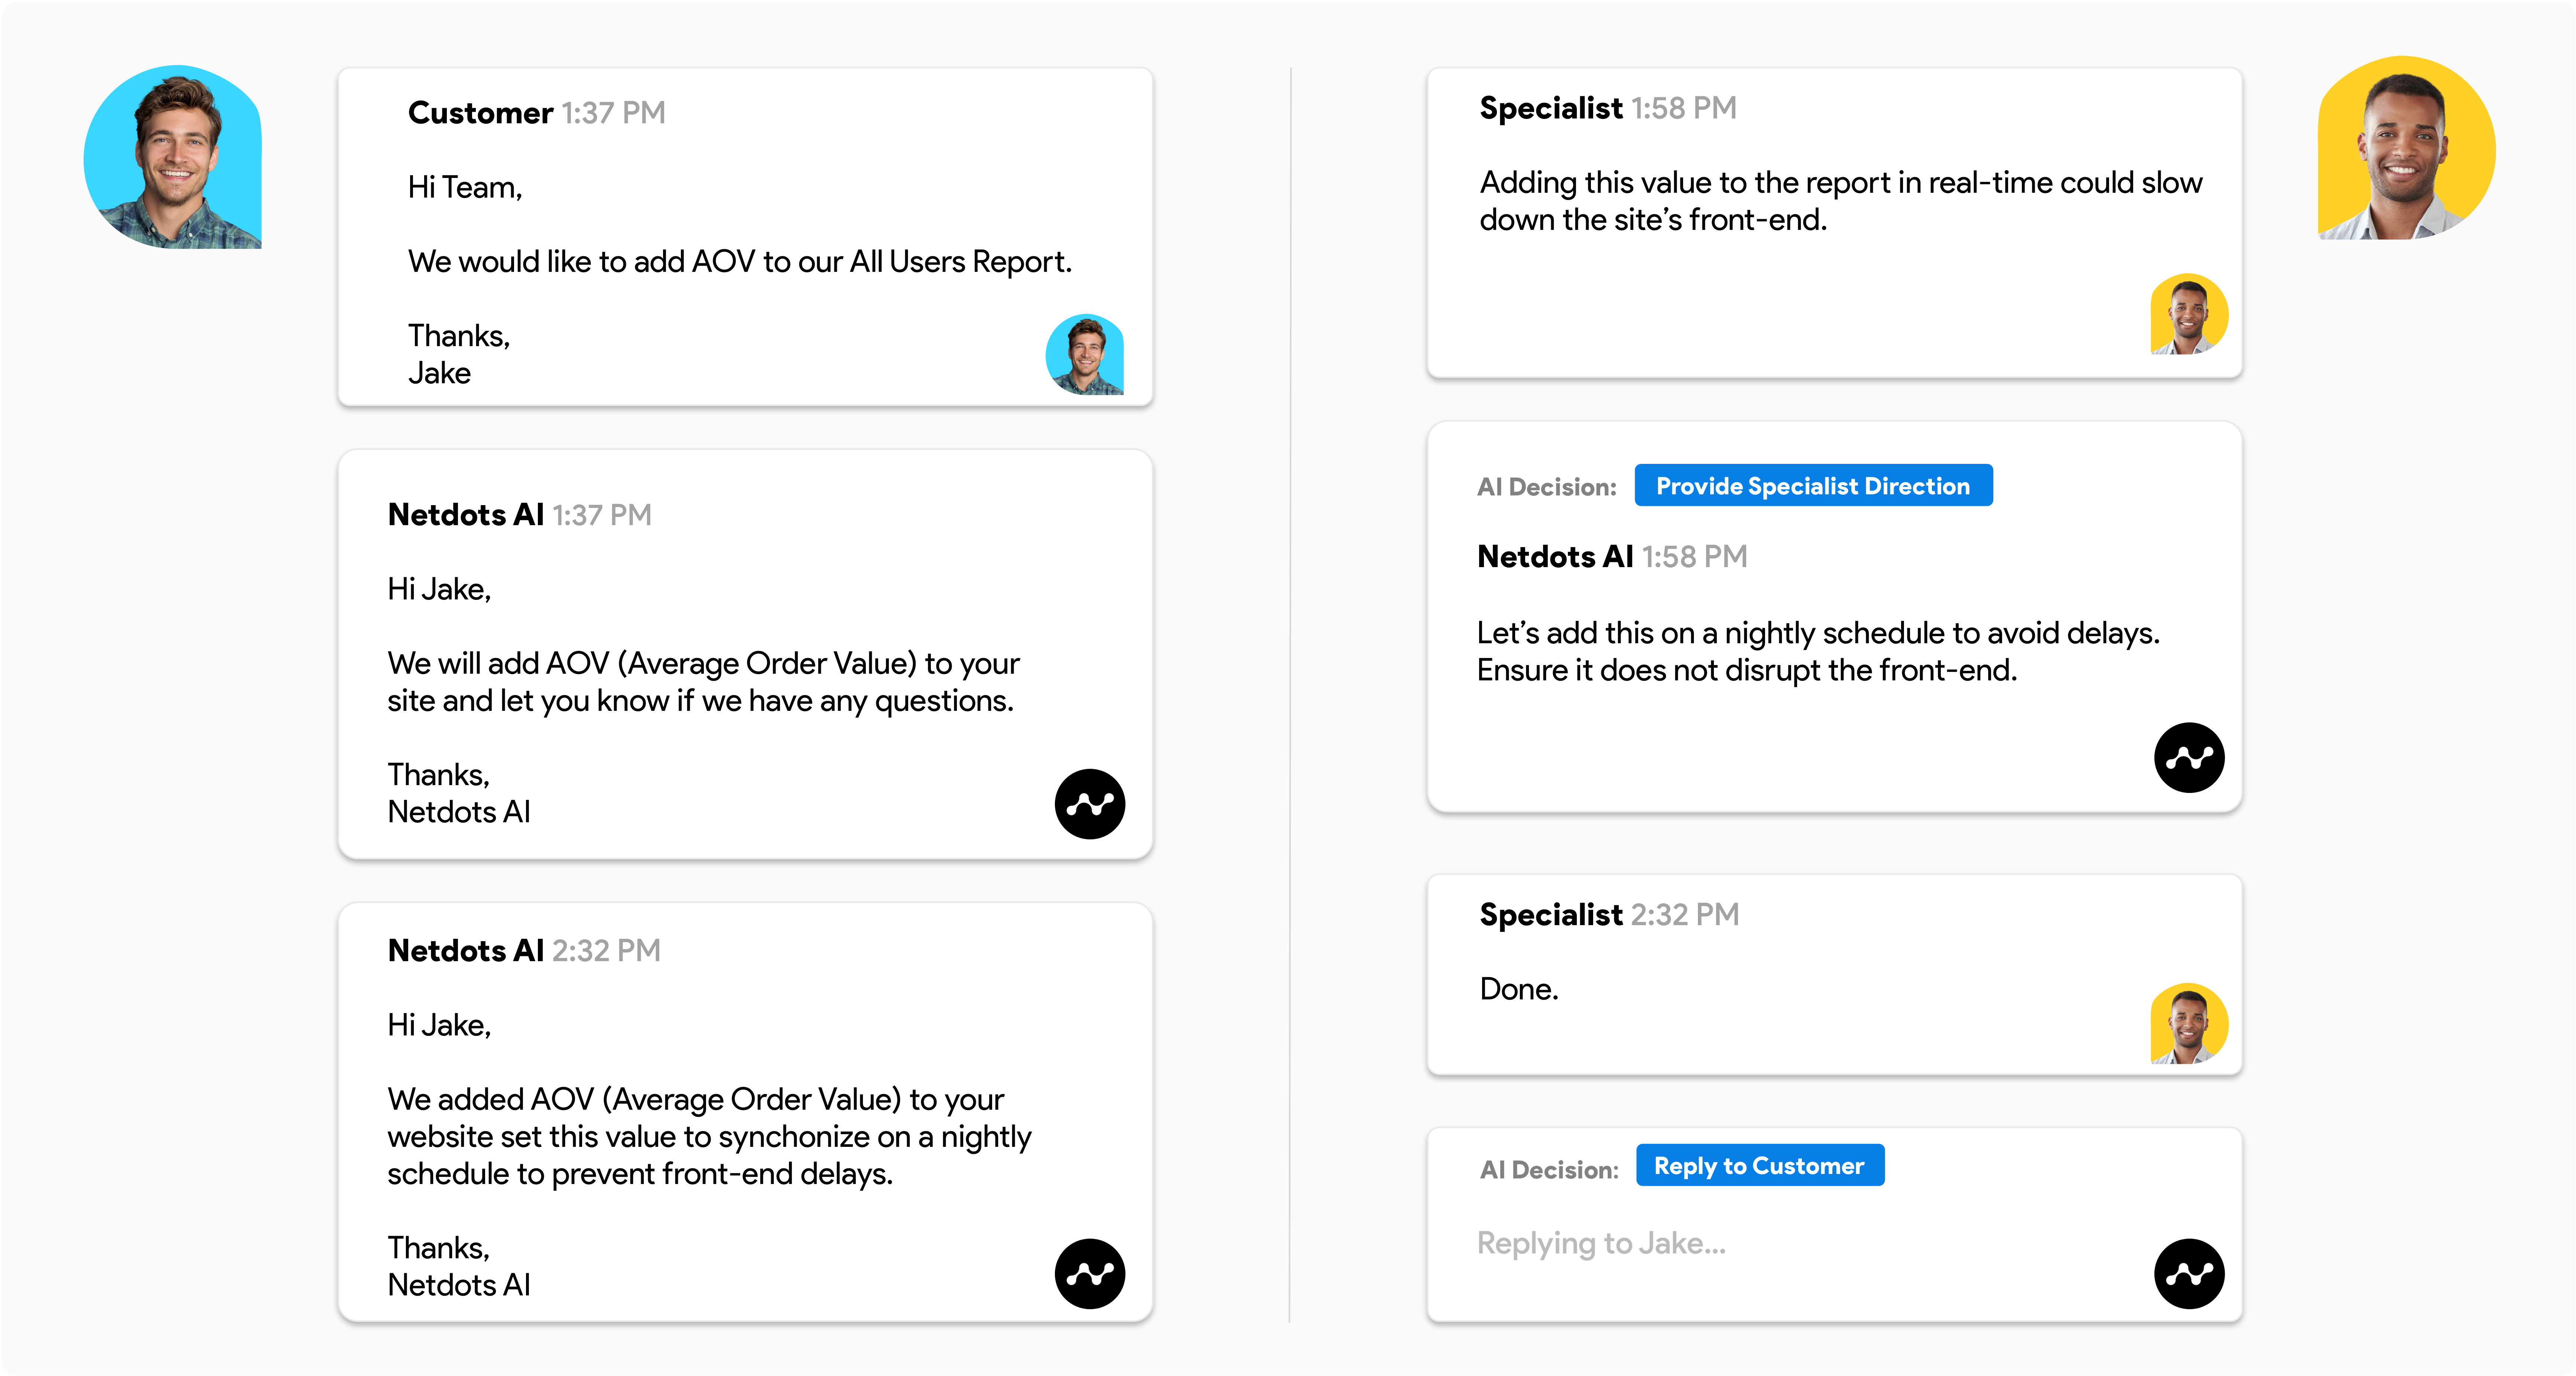Click the AI Decision label above Replying to Jake

tap(1549, 1169)
